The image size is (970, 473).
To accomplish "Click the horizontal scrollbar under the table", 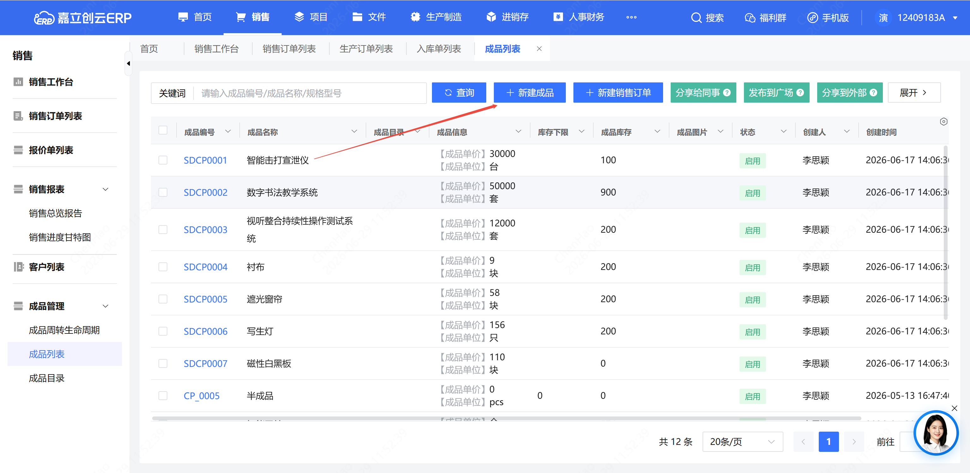I will (506, 418).
